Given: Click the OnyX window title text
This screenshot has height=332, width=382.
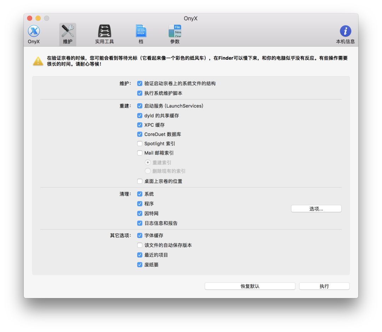Looking at the screenshot, I should (191, 18).
